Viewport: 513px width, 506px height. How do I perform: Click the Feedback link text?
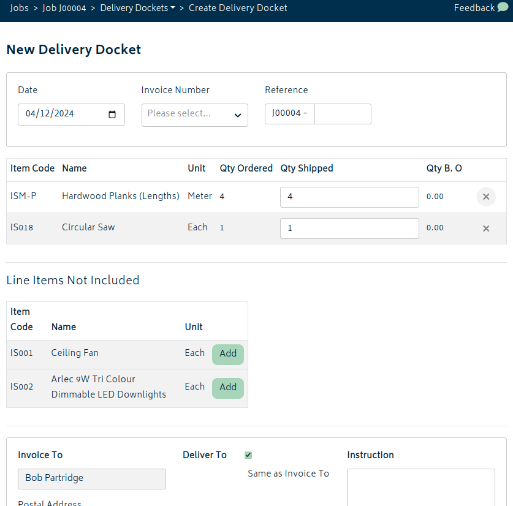[474, 8]
